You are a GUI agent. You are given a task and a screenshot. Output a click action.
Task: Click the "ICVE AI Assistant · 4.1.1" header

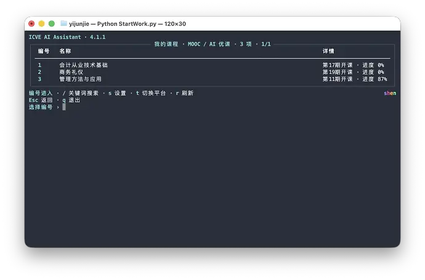click(67, 37)
